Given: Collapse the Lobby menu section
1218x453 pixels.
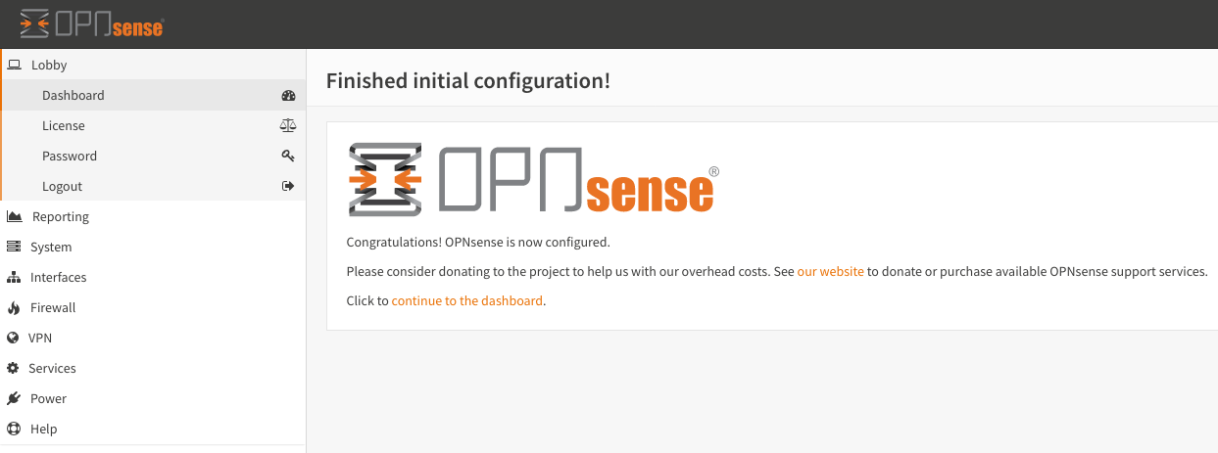Looking at the screenshot, I should click(x=153, y=65).
